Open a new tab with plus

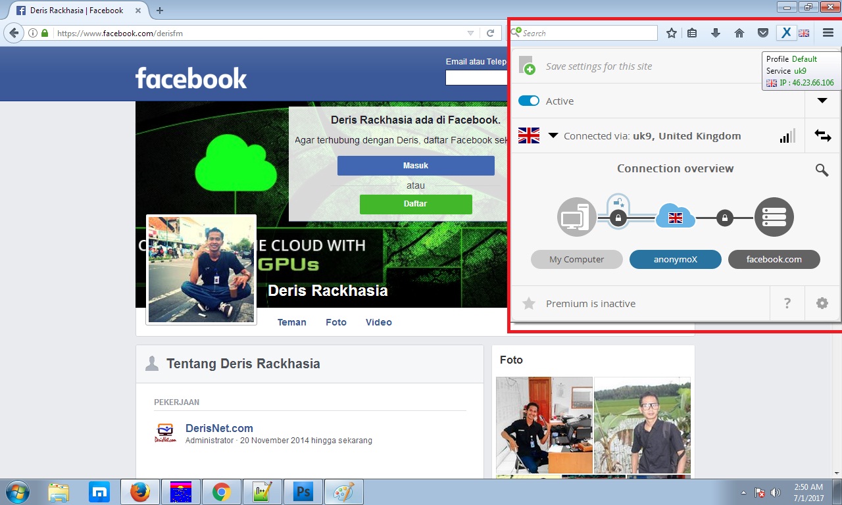(x=160, y=11)
